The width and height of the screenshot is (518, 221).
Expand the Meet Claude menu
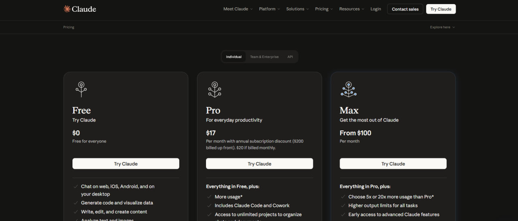click(238, 9)
